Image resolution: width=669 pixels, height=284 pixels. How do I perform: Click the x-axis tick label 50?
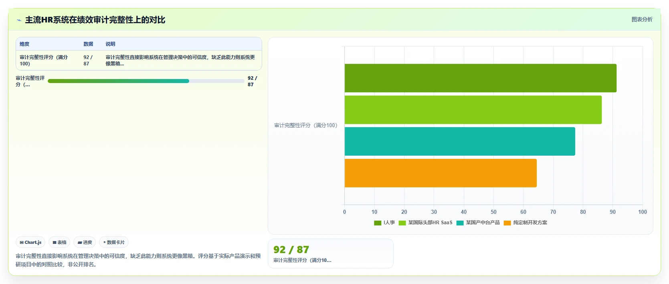[x=493, y=212]
